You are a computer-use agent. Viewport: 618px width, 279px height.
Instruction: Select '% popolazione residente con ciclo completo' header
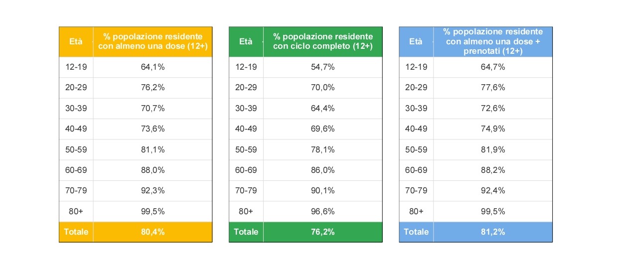point(322,42)
